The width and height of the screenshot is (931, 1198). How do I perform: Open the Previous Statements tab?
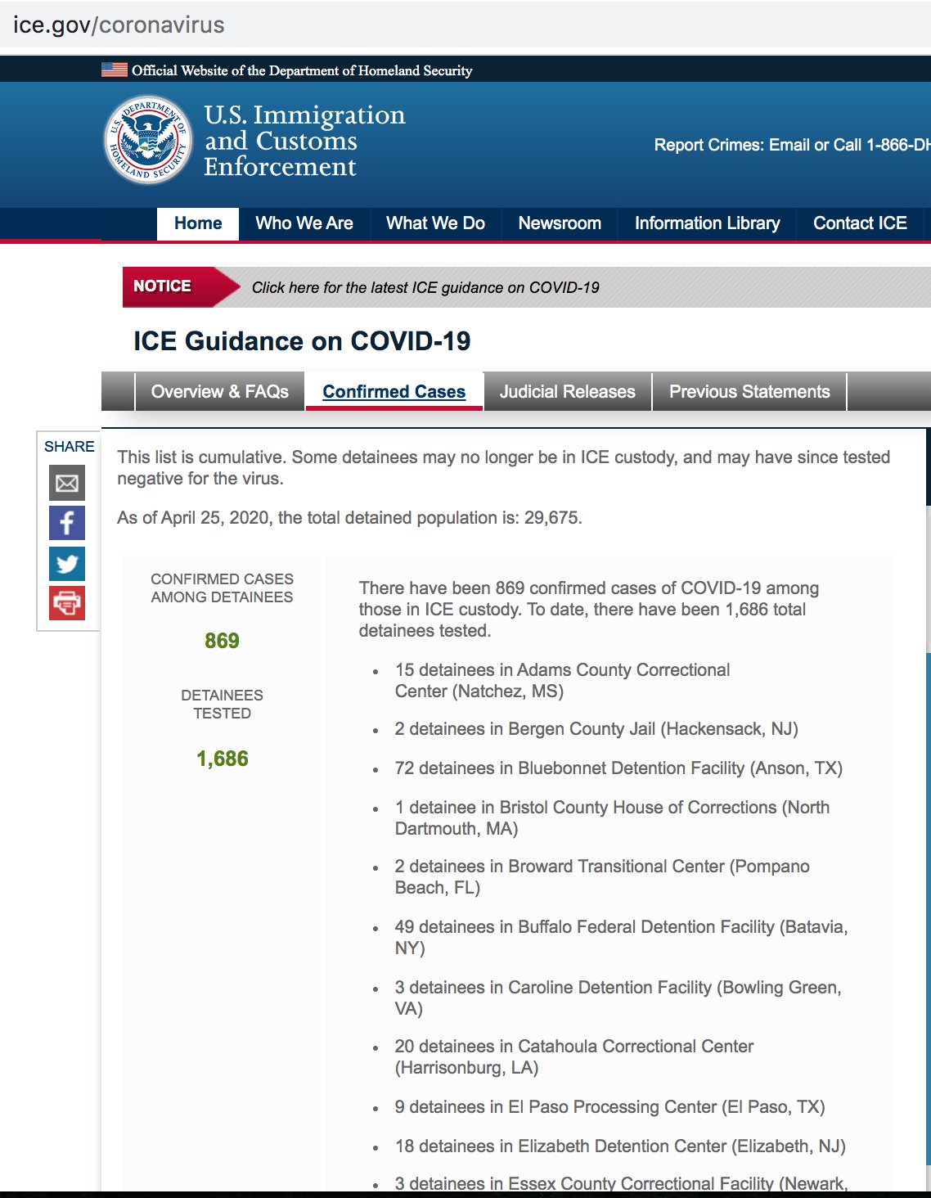point(749,392)
